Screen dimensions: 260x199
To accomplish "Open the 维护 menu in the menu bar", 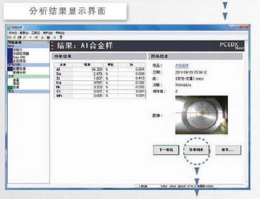I will point(48,33).
